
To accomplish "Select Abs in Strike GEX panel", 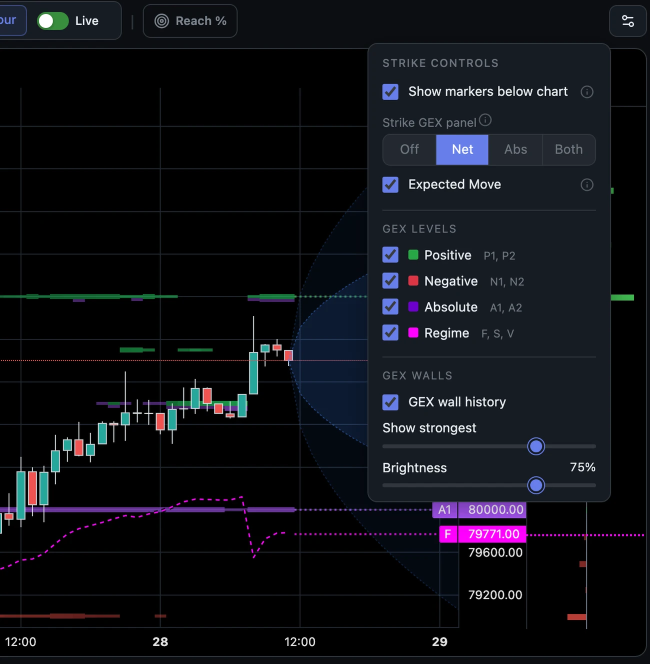I will [515, 149].
